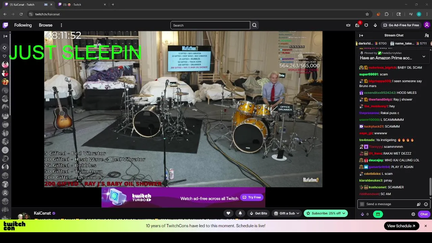Open notifications inbox with red badge
The image size is (432, 243).
point(357,25)
